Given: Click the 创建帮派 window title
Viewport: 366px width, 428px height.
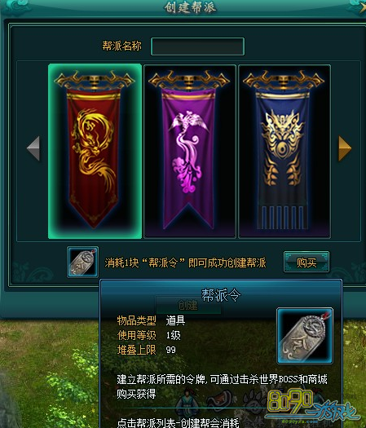Looking at the screenshot, I should 190,7.
